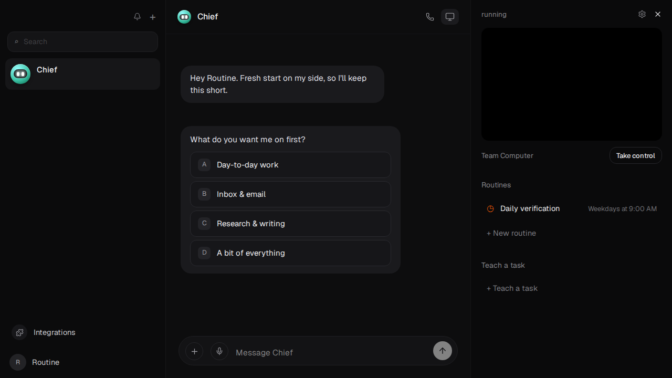This screenshot has height=378, width=672.
Task: Choose option B Inbox & email
Action: click(x=290, y=194)
